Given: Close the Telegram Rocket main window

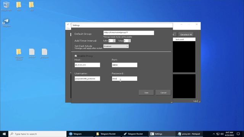Looking at the screenshot, I should click(197, 24).
